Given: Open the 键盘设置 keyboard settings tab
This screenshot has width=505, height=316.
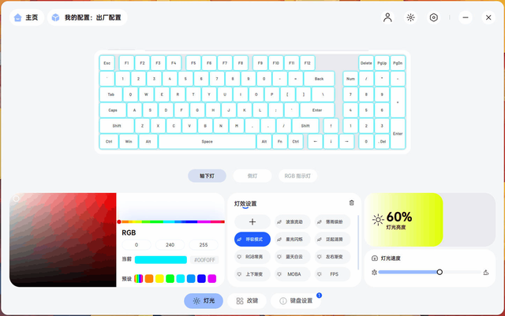Looking at the screenshot, I should pyautogui.click(x=296, y=301).
